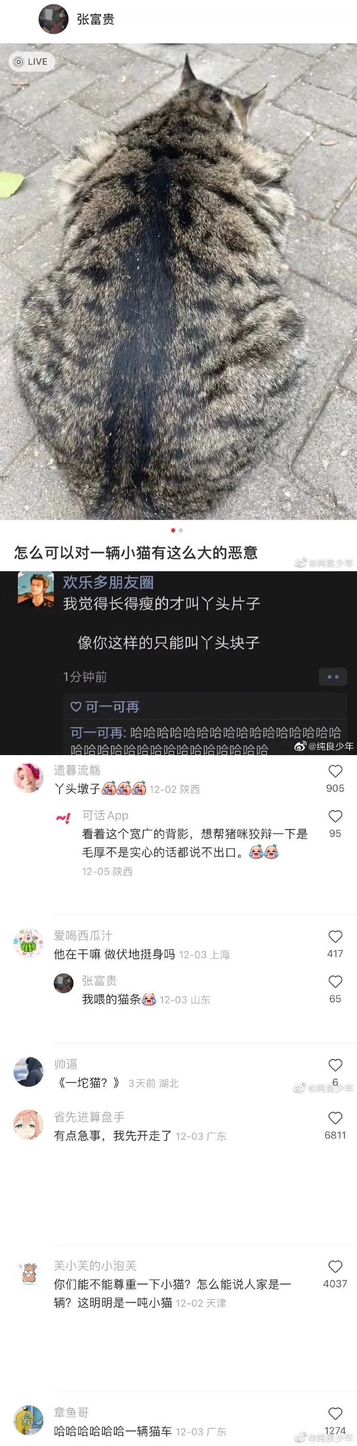Image resolution: width=357 pixels, height=1446 pixels.
Task: Tap the fat cat photo
Action: tap(178, 282)
